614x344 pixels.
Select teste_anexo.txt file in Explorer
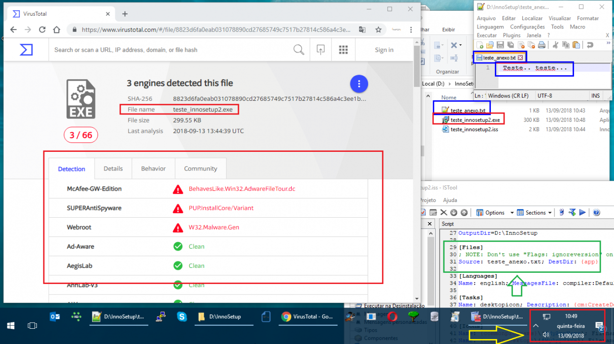point(464,111)
